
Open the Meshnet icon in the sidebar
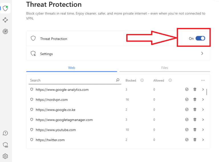pos(5,20)
